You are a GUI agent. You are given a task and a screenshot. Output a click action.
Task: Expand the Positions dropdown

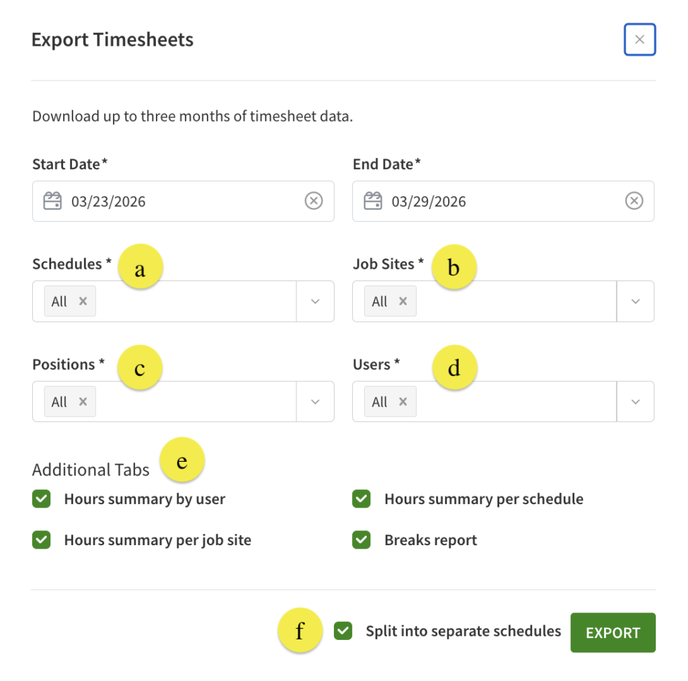pyautogui.click(x=315, y=401)
